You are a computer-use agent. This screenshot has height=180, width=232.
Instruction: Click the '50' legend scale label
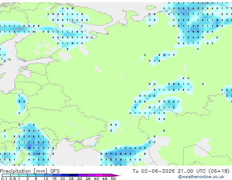(x=113, y=179)
